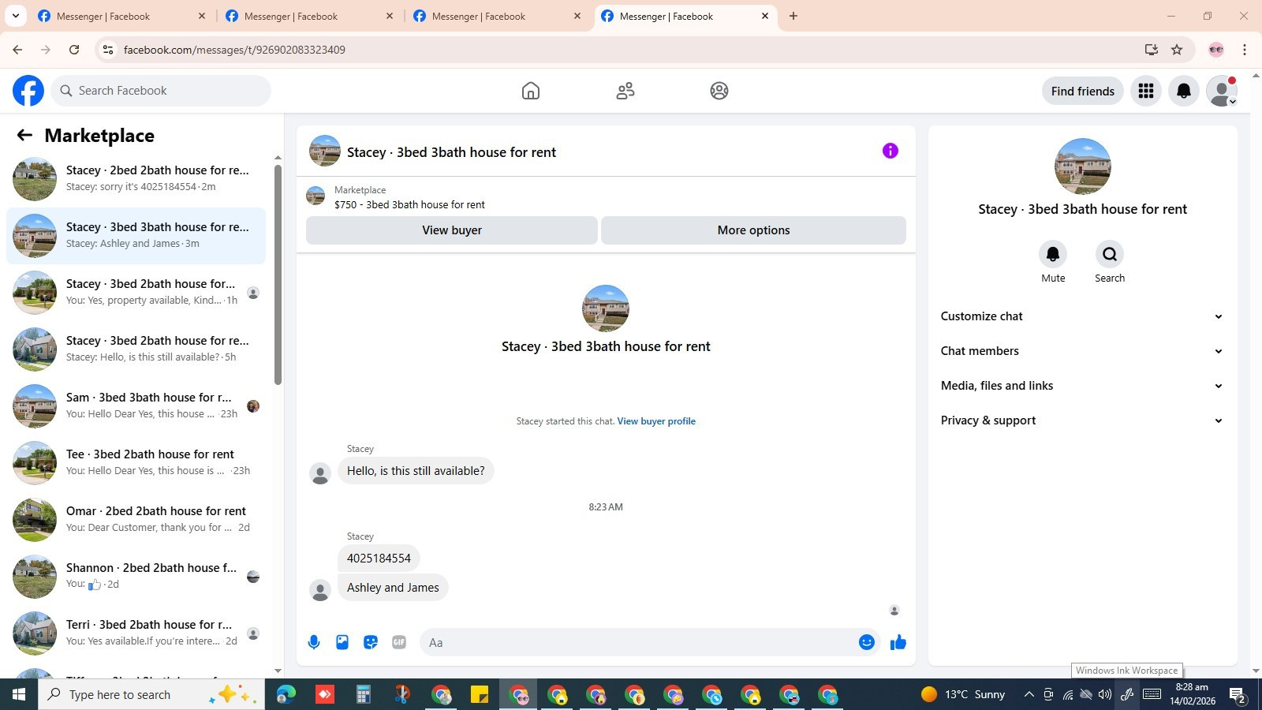Open the Terri 3bed 2bath house chat
Image resolution: width=1262 pixels, height=710 pixels.
point(136,633)
